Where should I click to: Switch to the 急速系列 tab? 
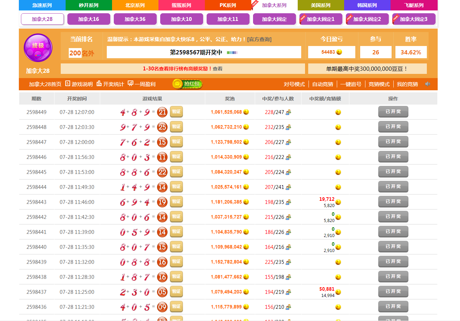pos(42,5)
